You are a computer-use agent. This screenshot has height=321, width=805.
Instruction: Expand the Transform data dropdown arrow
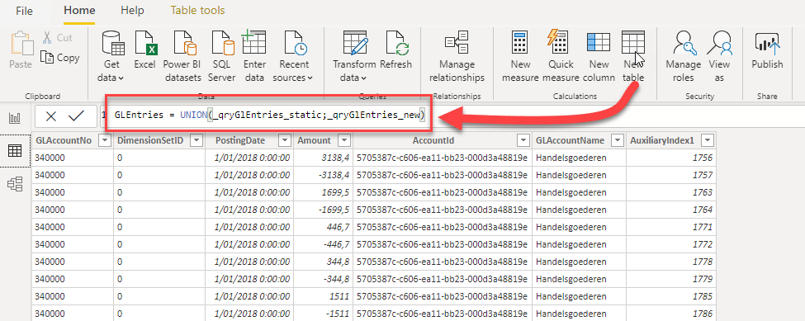click(363, 78)
